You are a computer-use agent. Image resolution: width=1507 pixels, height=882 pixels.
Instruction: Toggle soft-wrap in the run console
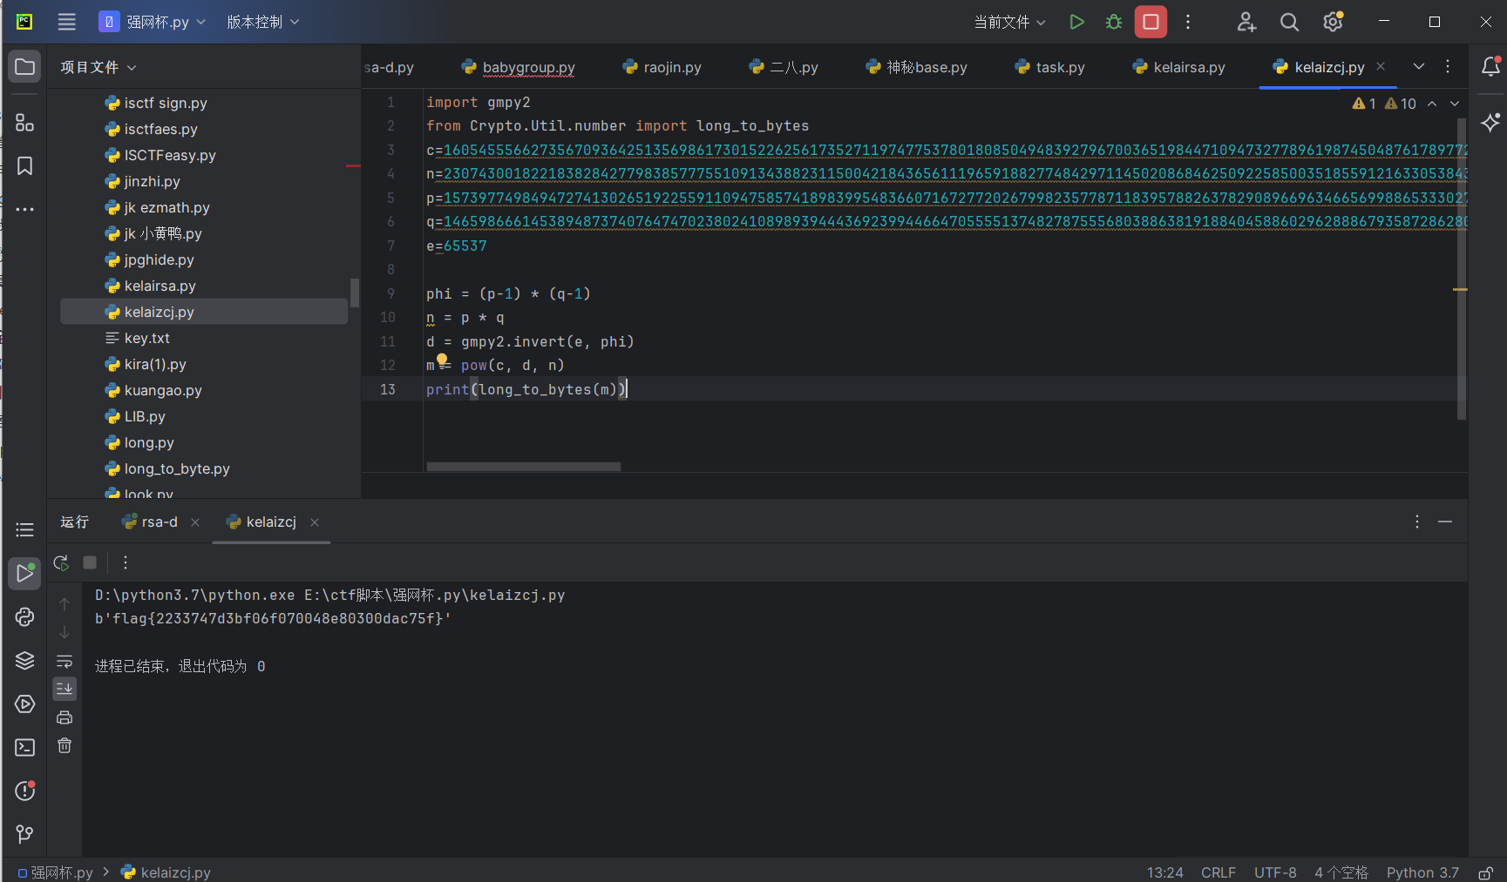click(64, 661)
